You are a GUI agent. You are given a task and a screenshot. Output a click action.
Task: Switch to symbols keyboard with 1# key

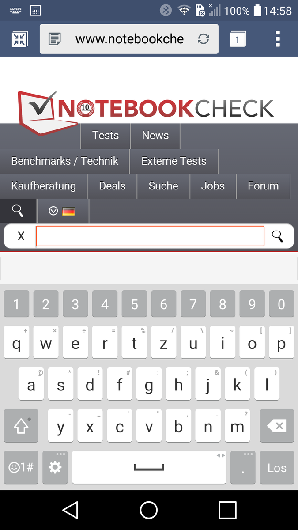pos(21,467)
